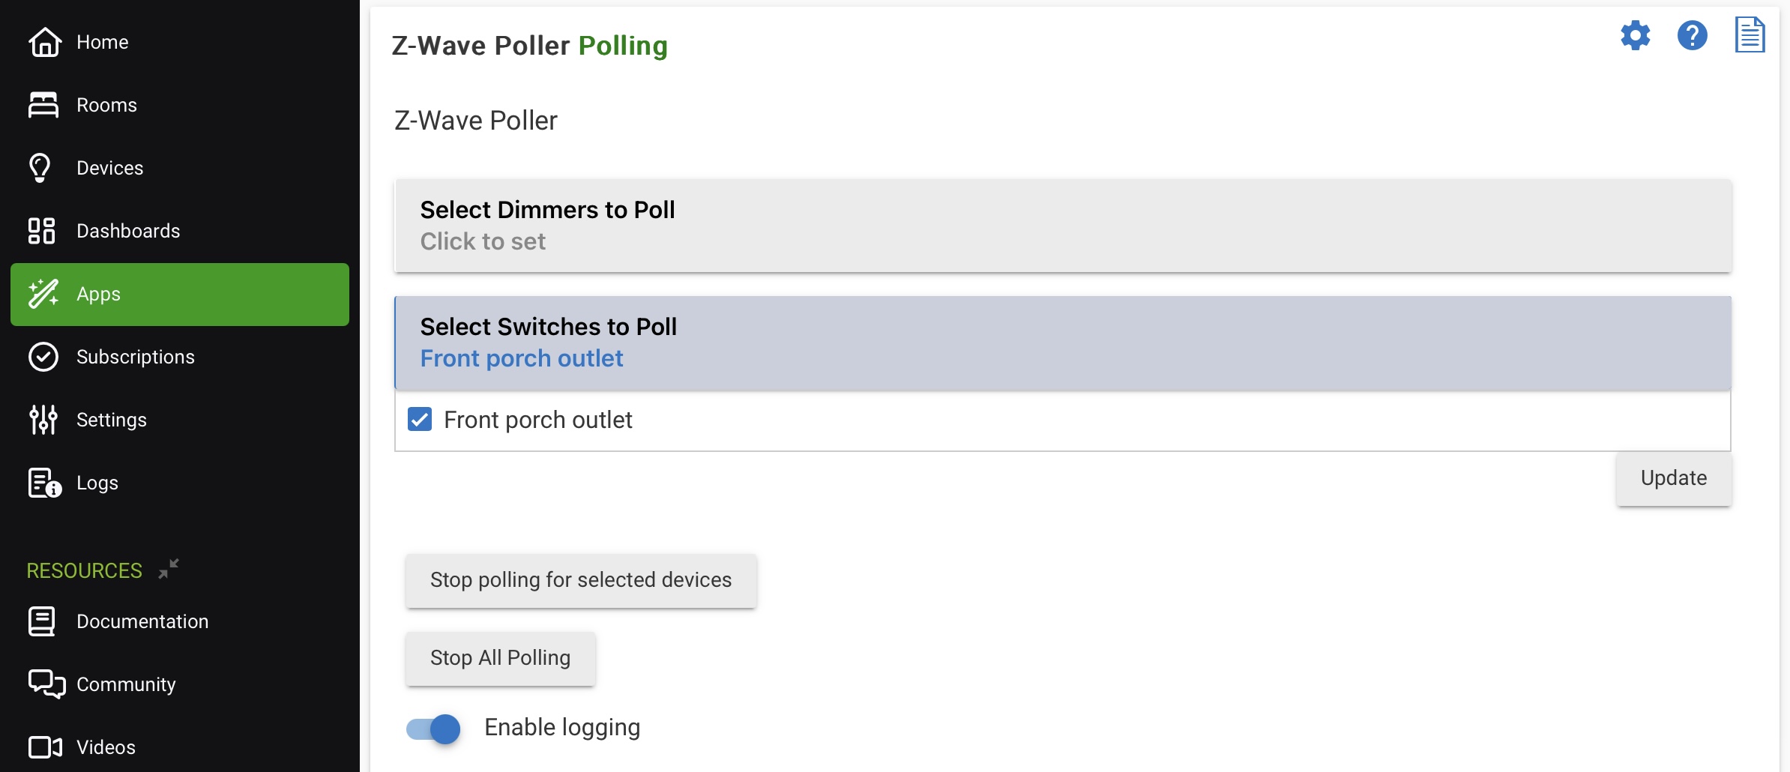Click the Rooms bed icon
The image size is (1790, 772).
[x=43, y=105]
